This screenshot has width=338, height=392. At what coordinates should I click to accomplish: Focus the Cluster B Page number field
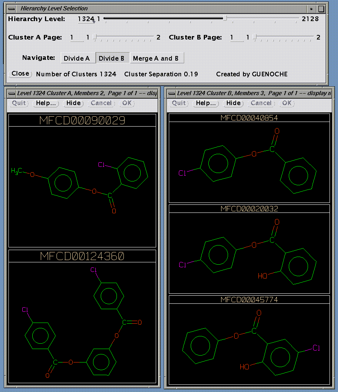[x=236, y=38]
